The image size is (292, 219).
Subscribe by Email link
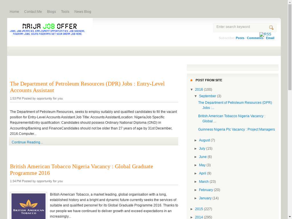click(270, 38)
